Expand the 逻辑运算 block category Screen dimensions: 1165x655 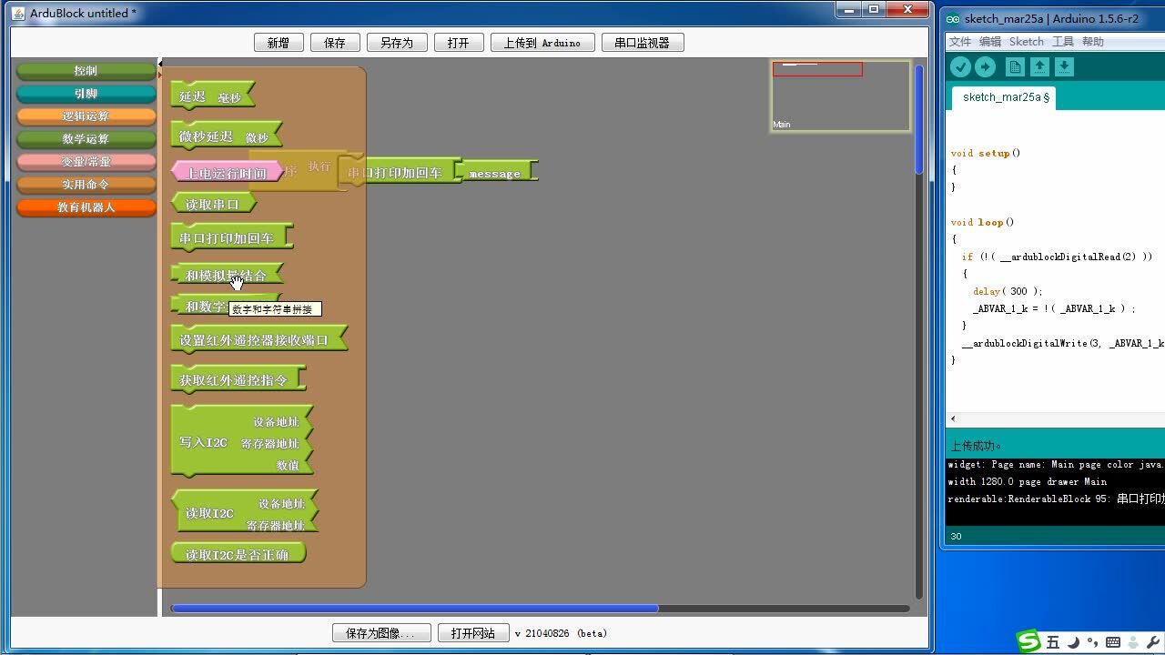click(x=86, y=116)
